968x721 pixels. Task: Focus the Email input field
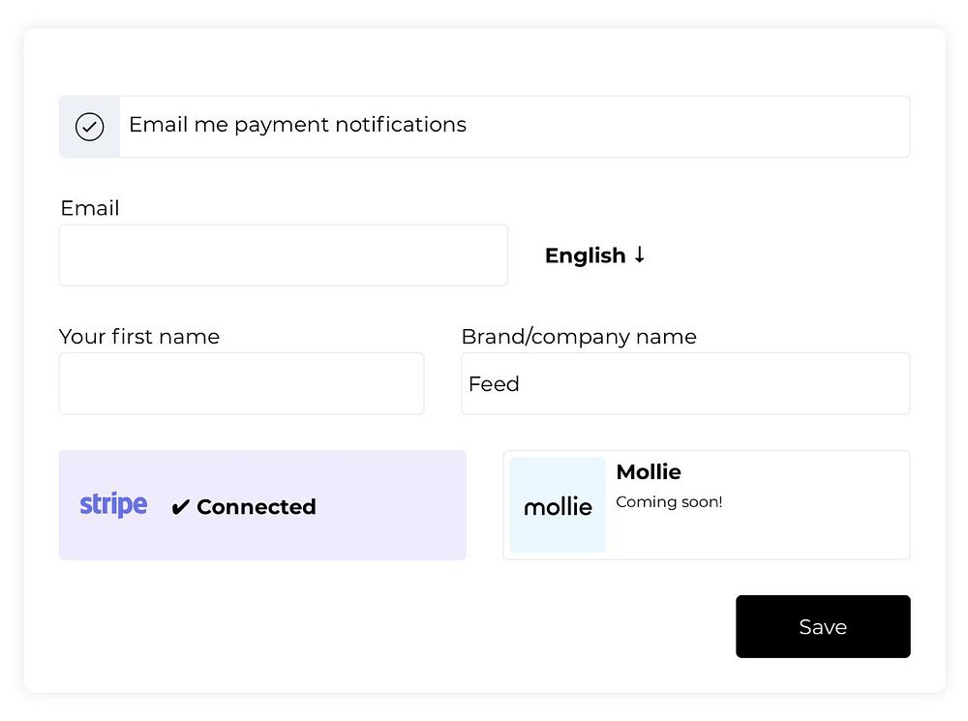283,255
